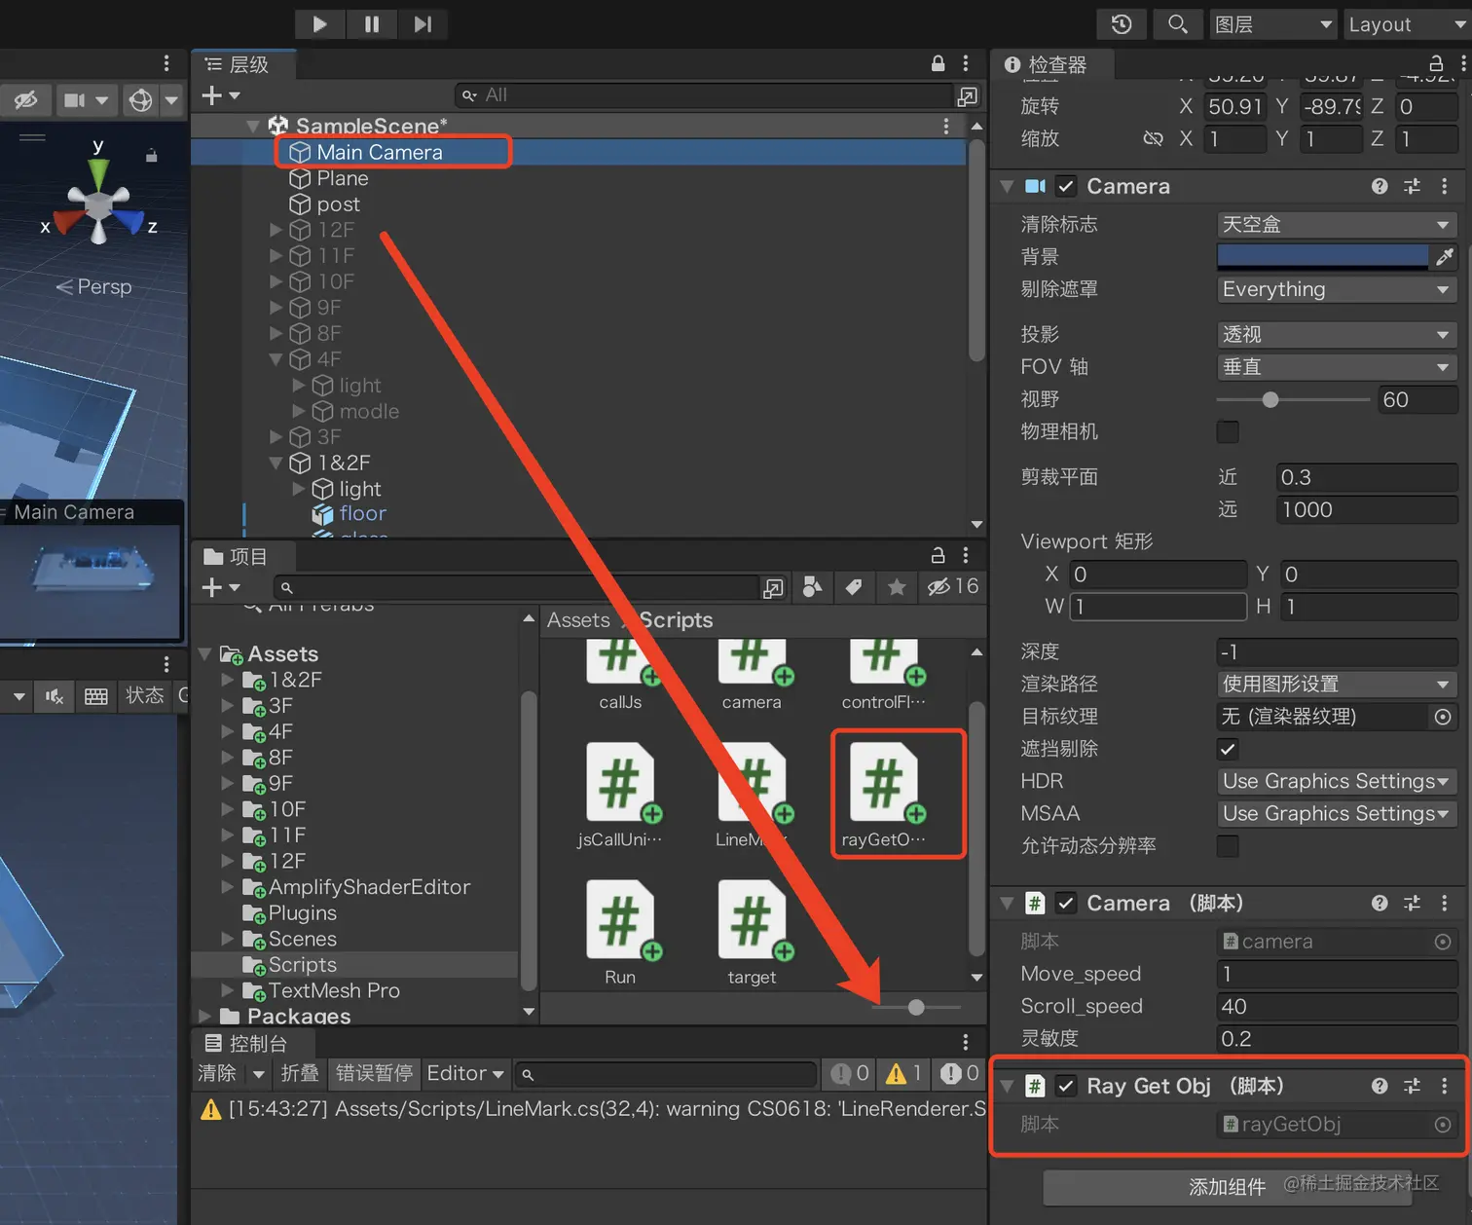
Task: Click the 背景 background color swatch
Action: click(x=1322, y=256)
